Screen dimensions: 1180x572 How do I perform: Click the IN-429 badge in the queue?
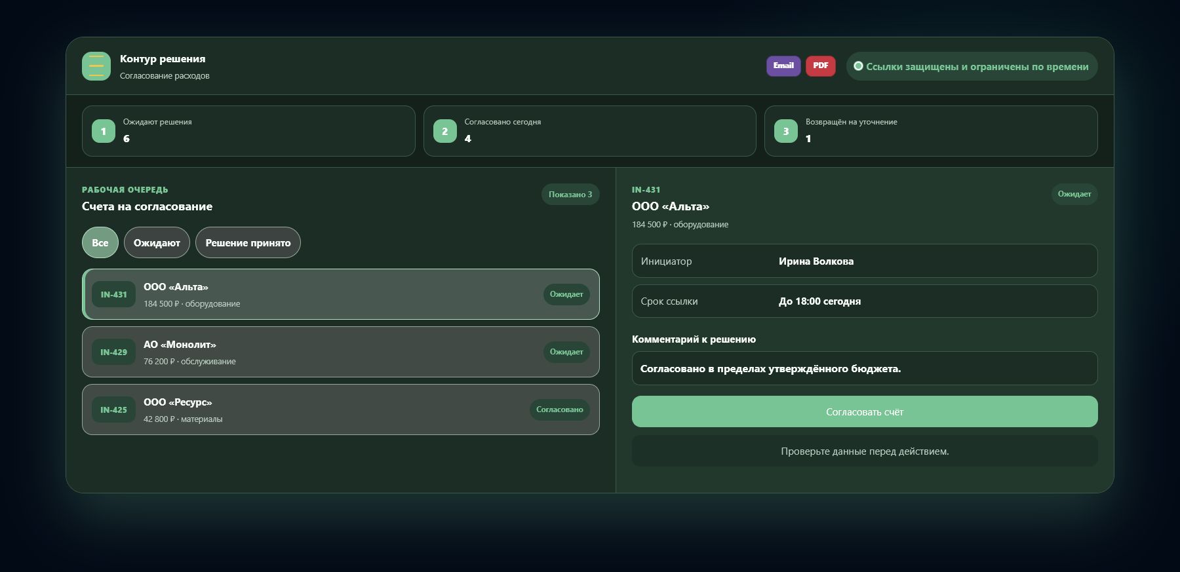tap(113, 352)
